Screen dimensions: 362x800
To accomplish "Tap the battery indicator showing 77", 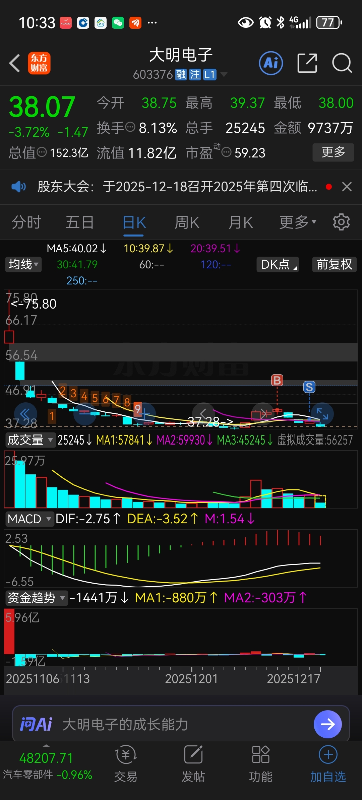I will click(x=329, y=23).
